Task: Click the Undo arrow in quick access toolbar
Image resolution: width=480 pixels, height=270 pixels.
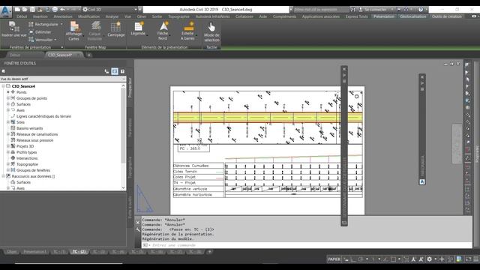Action: [x=62, y=10]
